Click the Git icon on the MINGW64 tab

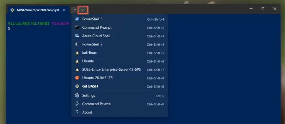coord(12,10)
